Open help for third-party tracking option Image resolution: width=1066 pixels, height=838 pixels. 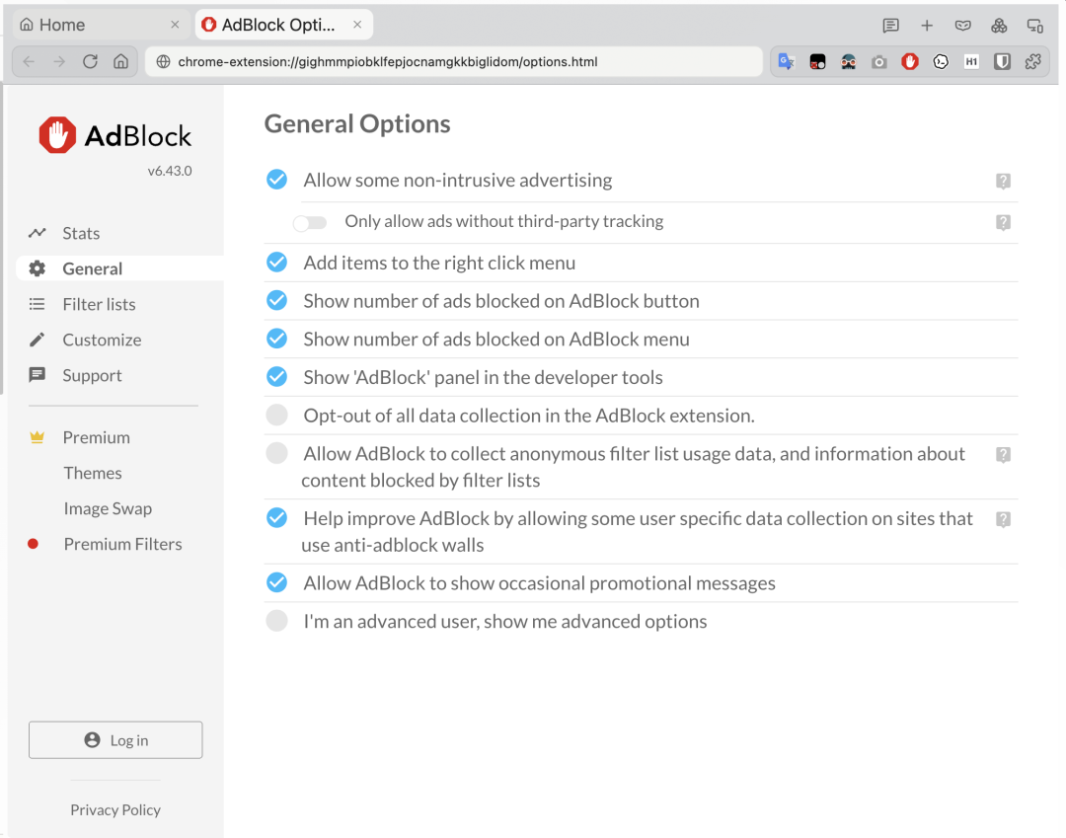tap(1003, 222)
